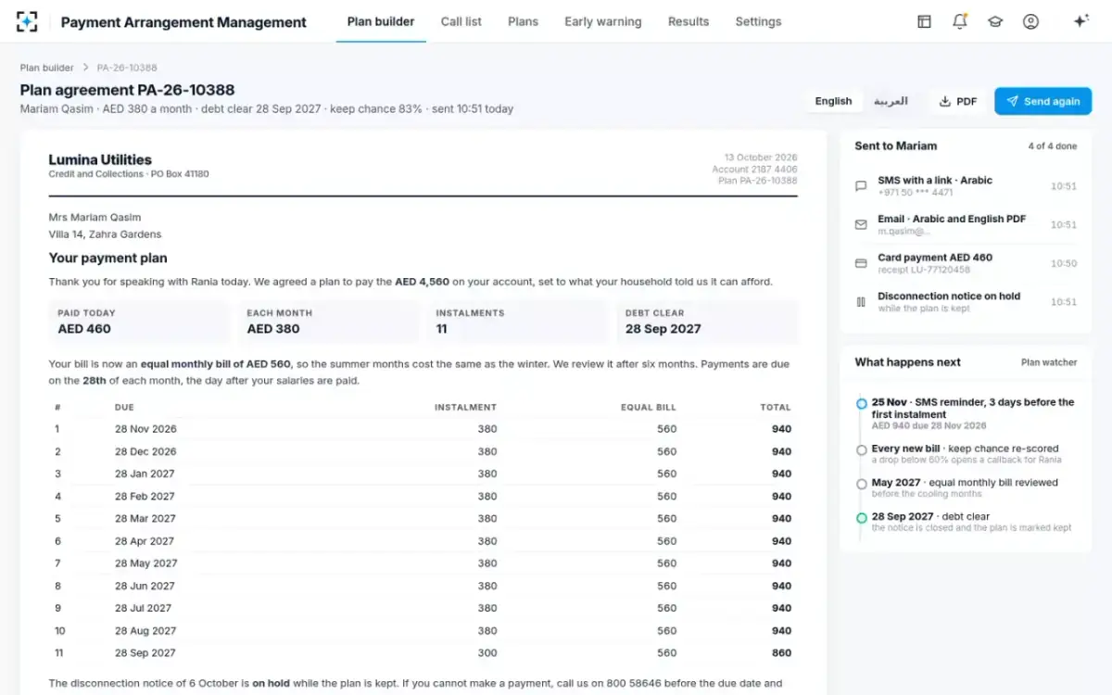Click the Your payment plan heading
This screenshot has width=1112, height=695.
point(108,258)
